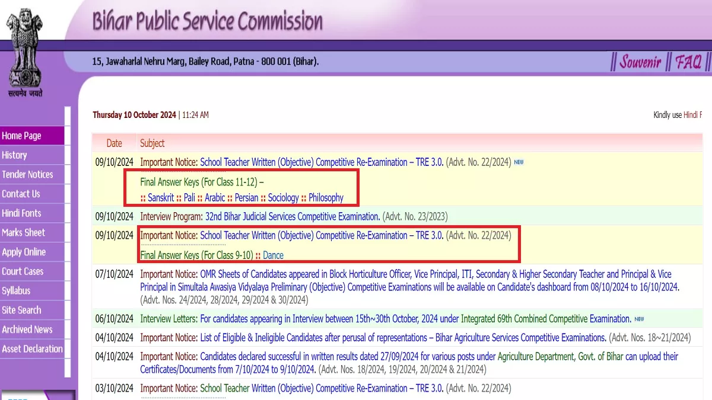Select Contact Us from sidebar

pyautogui.click(x=33, y=194)
